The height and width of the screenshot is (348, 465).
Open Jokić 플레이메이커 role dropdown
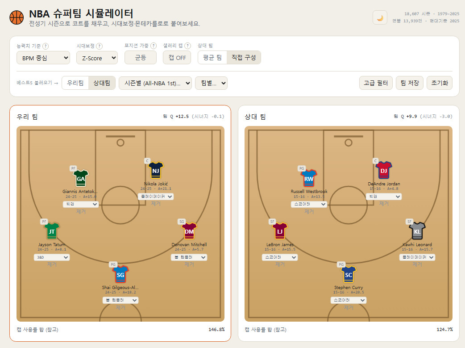click(x=156, y=197)
